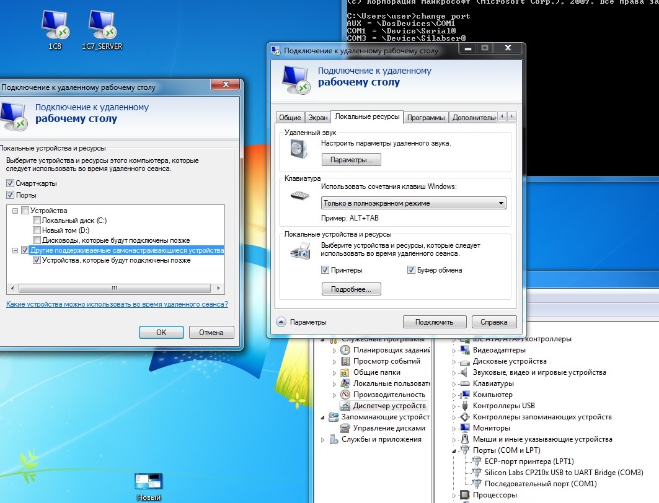Open the 1C8 remote desktop shortcut
The width and height of the screenshot is (659, 503).
(55, 27)
